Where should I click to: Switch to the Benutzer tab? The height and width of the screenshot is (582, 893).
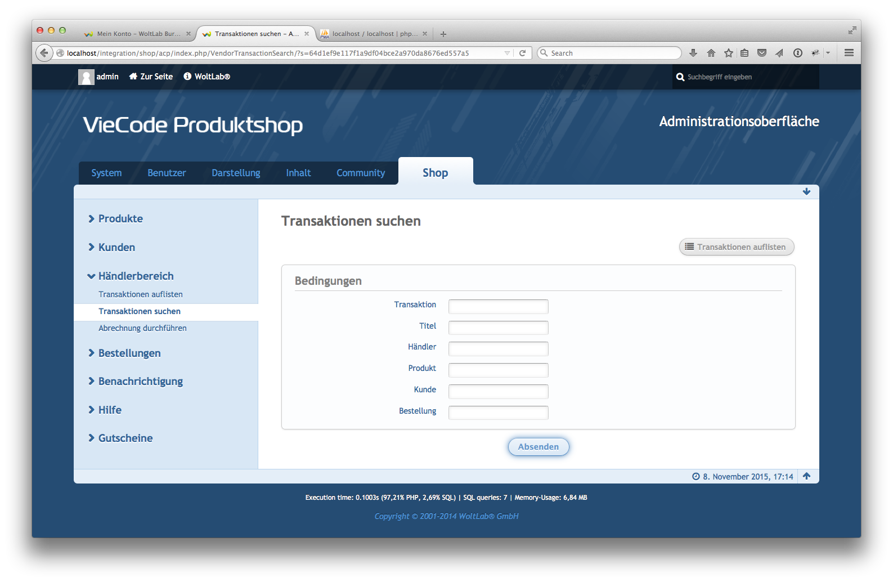167,173
